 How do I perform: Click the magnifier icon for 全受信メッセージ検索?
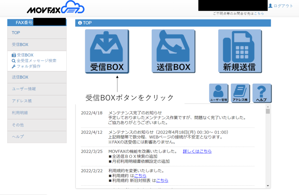pos(13,61)
